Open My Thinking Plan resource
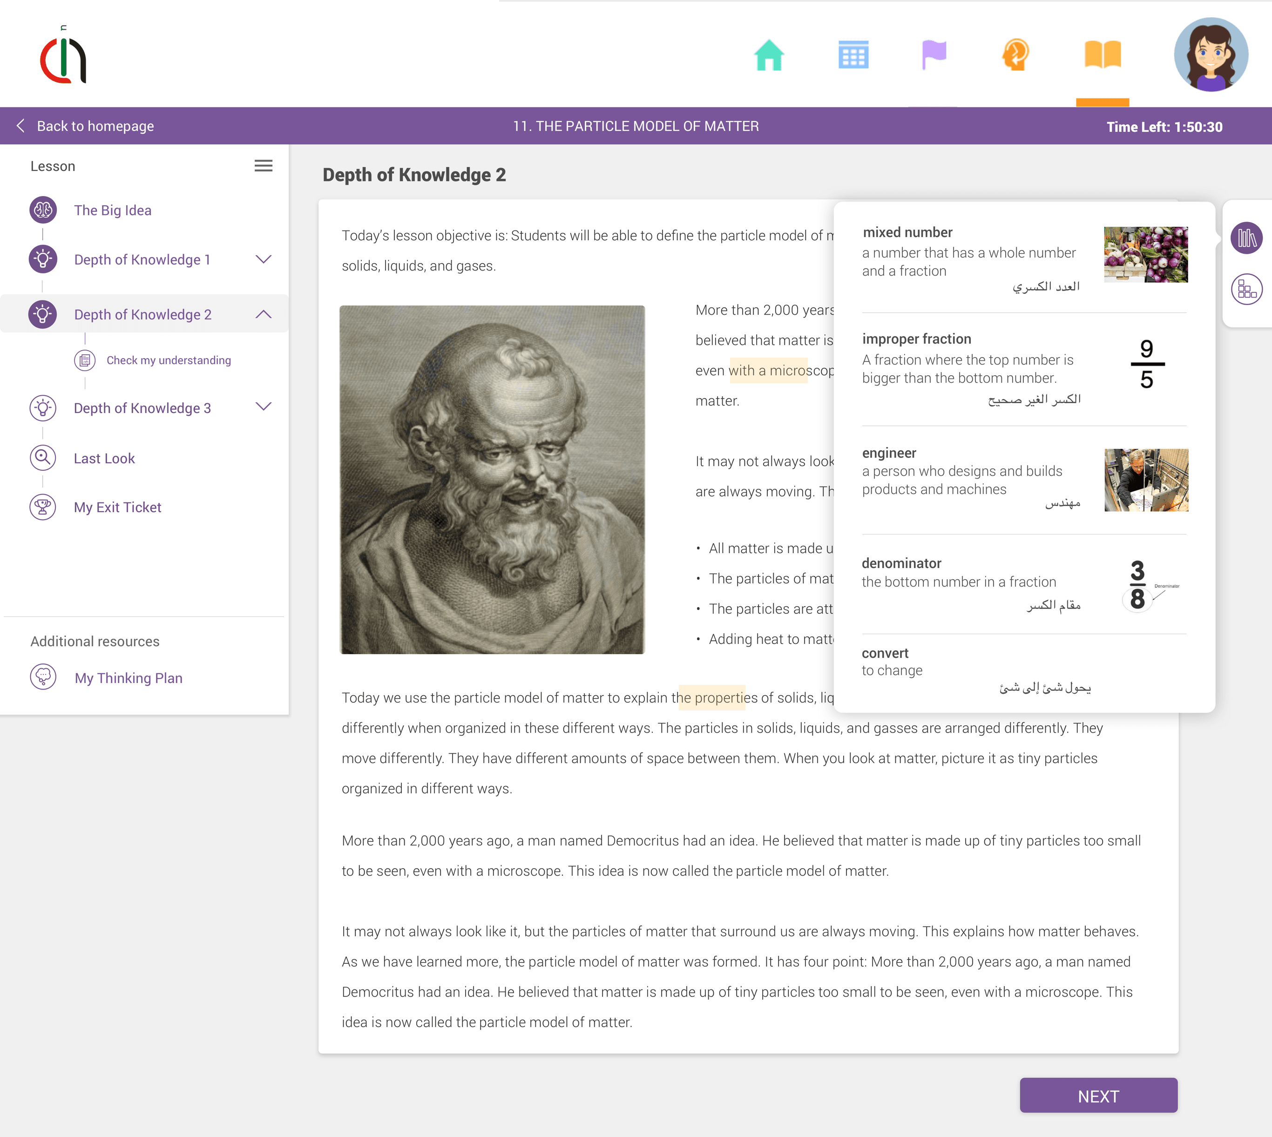The image size is (1272, 1137). pos(129,678)
